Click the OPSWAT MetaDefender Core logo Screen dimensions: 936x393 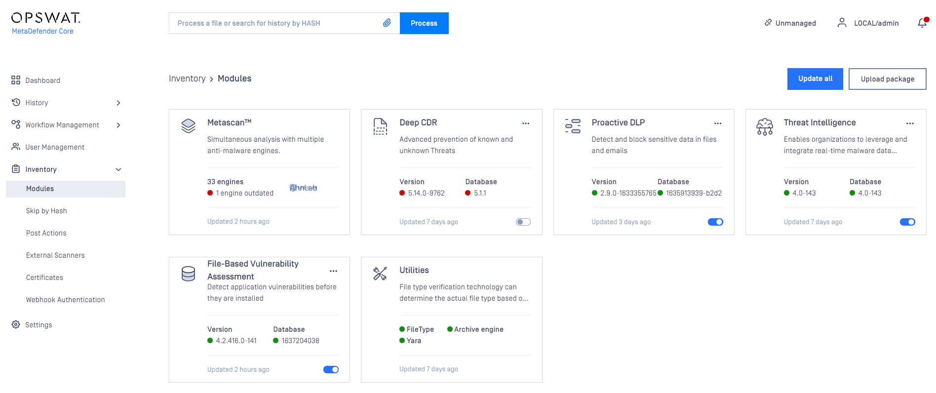[46, 23]
